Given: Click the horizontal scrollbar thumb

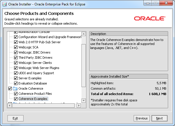Looking at the screenshot, I should [x=43, y=105].
